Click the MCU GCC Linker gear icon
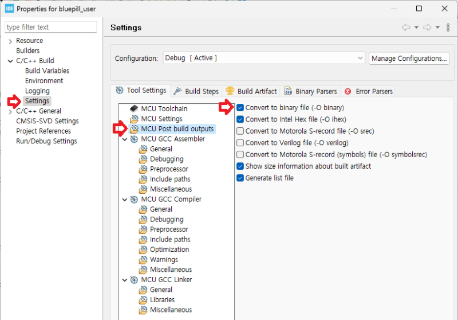The width and height of the screenshot is (458, 320). pyautogui.click(x=134, y=280)
